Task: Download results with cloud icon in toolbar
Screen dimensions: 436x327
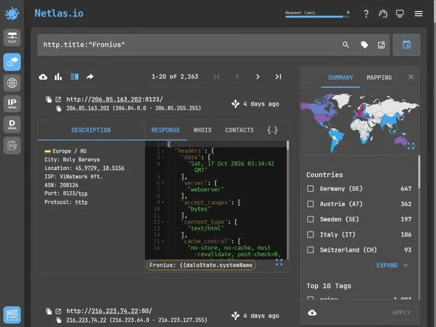Action: (43, 77)
